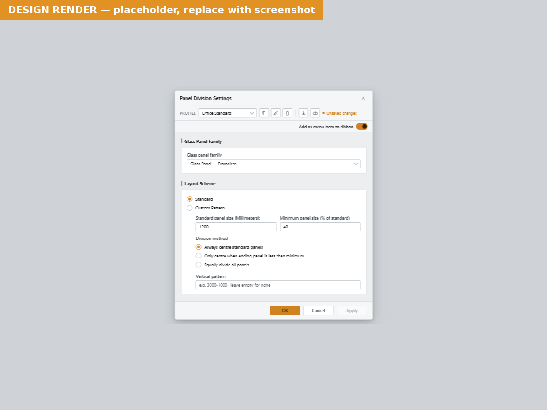Duplicate the current profile with the copy icon
Viewport: 547px width, 410px height.
[x=264, y=113]
